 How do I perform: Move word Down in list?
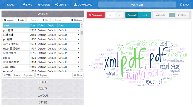coord(56,20)
